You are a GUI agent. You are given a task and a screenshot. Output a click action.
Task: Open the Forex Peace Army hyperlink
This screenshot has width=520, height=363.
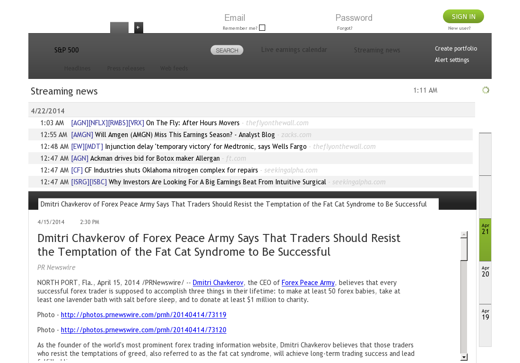308,283
